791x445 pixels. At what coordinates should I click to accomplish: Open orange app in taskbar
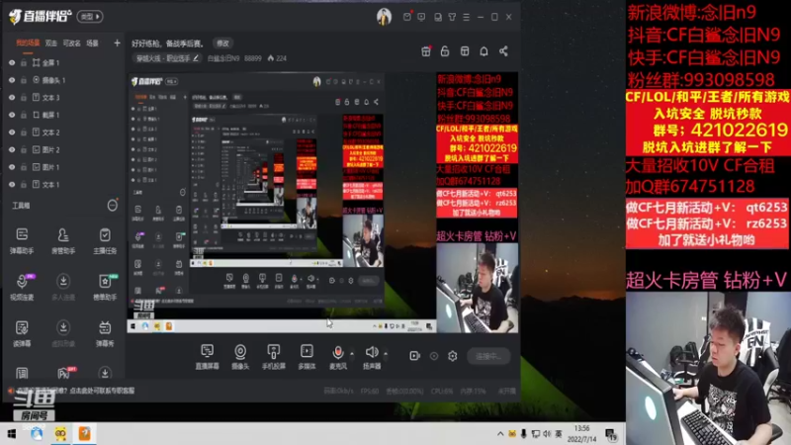point(84,433)
